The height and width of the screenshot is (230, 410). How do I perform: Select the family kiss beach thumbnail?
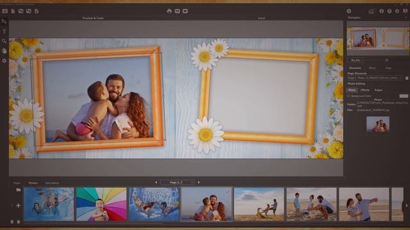coord(206,204)
